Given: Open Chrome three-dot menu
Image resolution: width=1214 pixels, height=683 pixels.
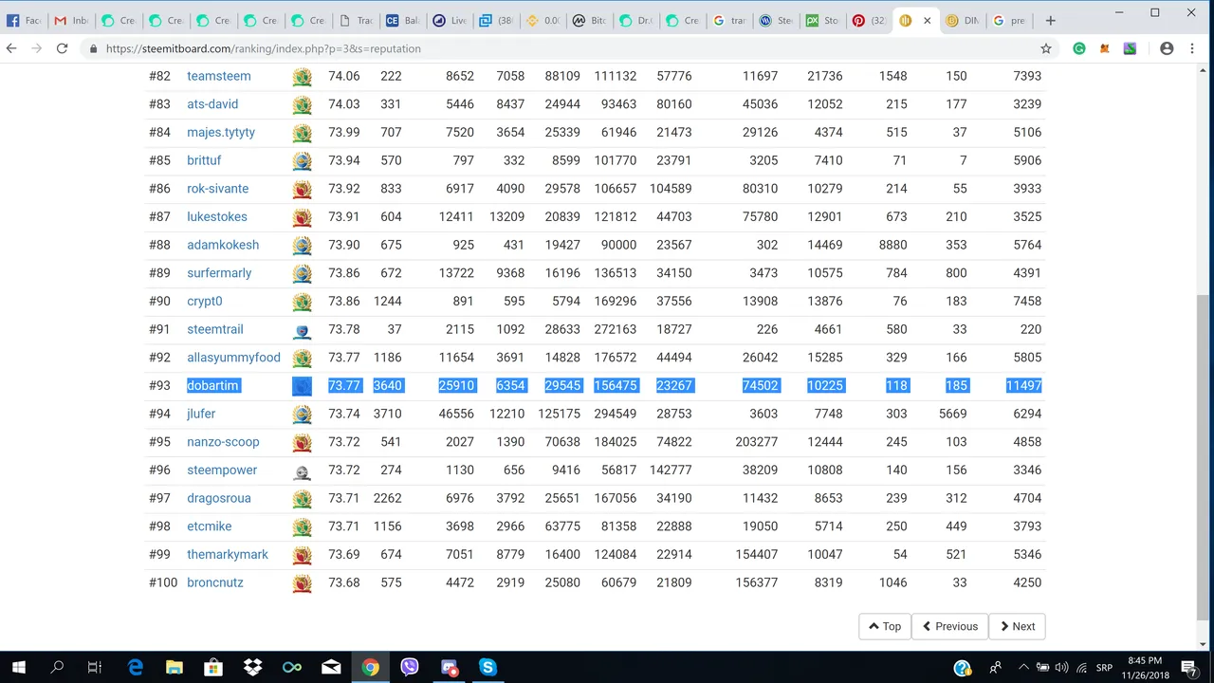Looking at the screenshot, I should pos(1192,48).
